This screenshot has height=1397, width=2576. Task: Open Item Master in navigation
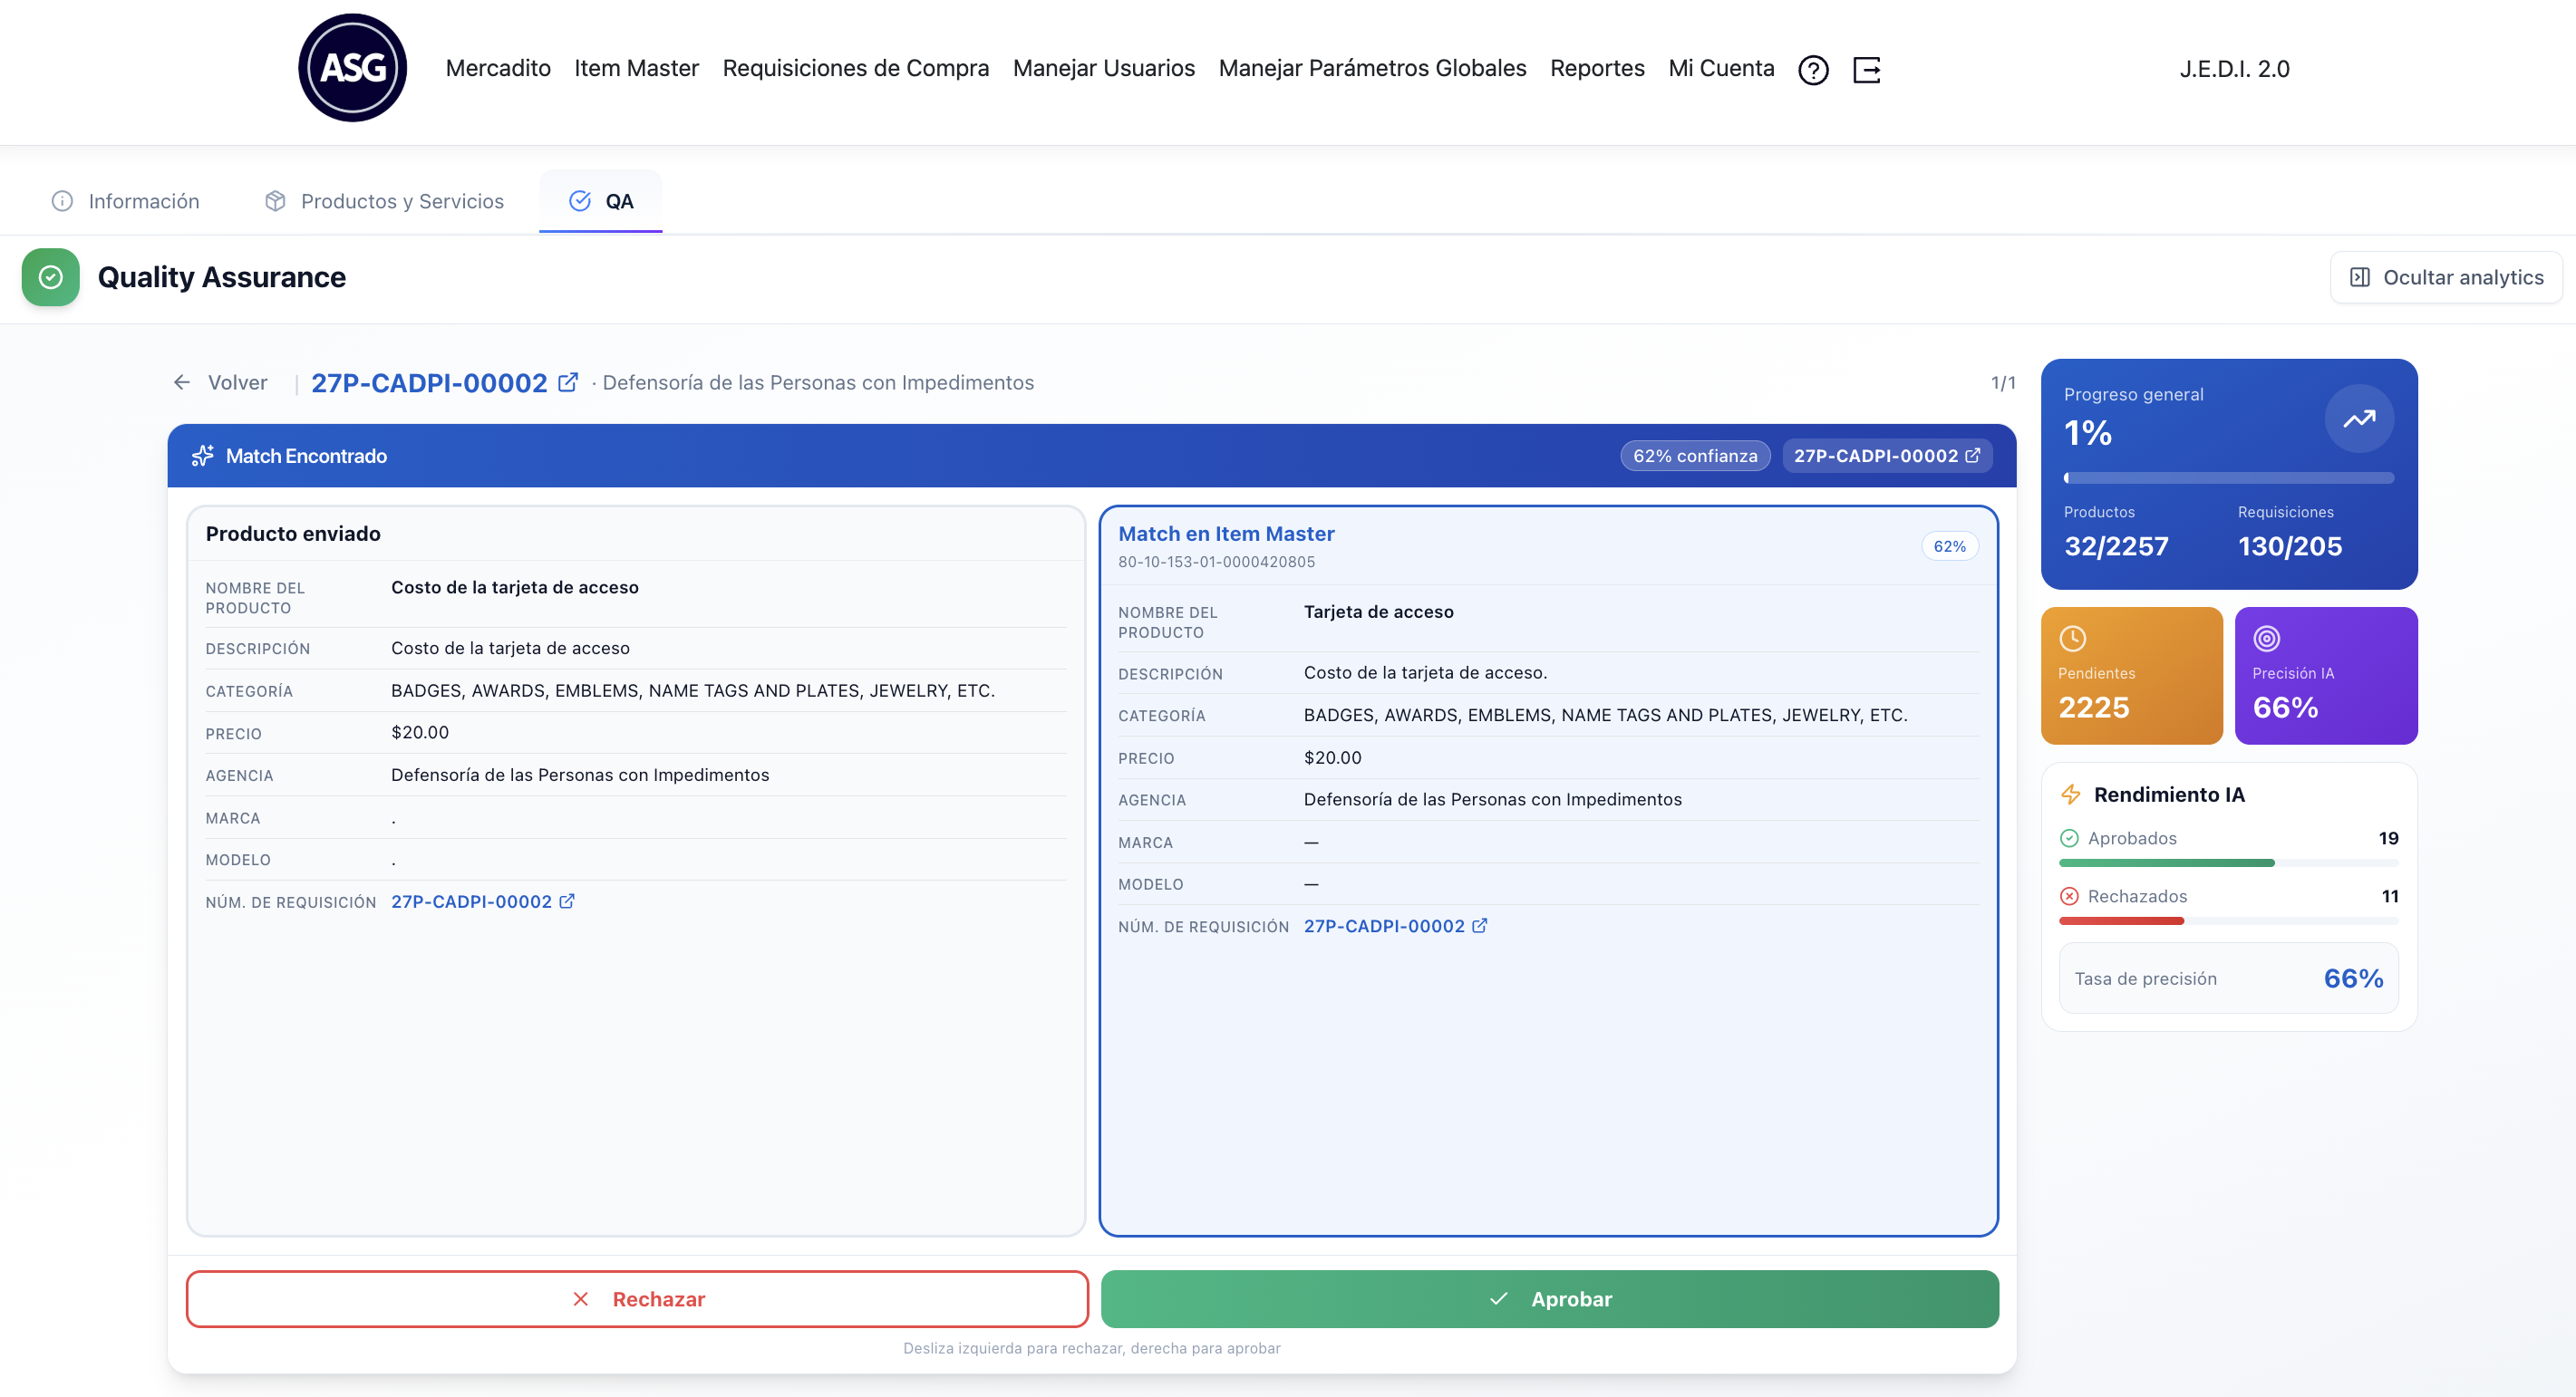click(x=636, y=68)
